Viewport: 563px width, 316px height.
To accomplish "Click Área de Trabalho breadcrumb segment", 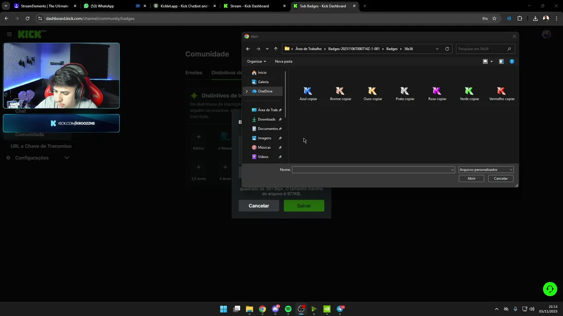I will [x=308, y=49].
